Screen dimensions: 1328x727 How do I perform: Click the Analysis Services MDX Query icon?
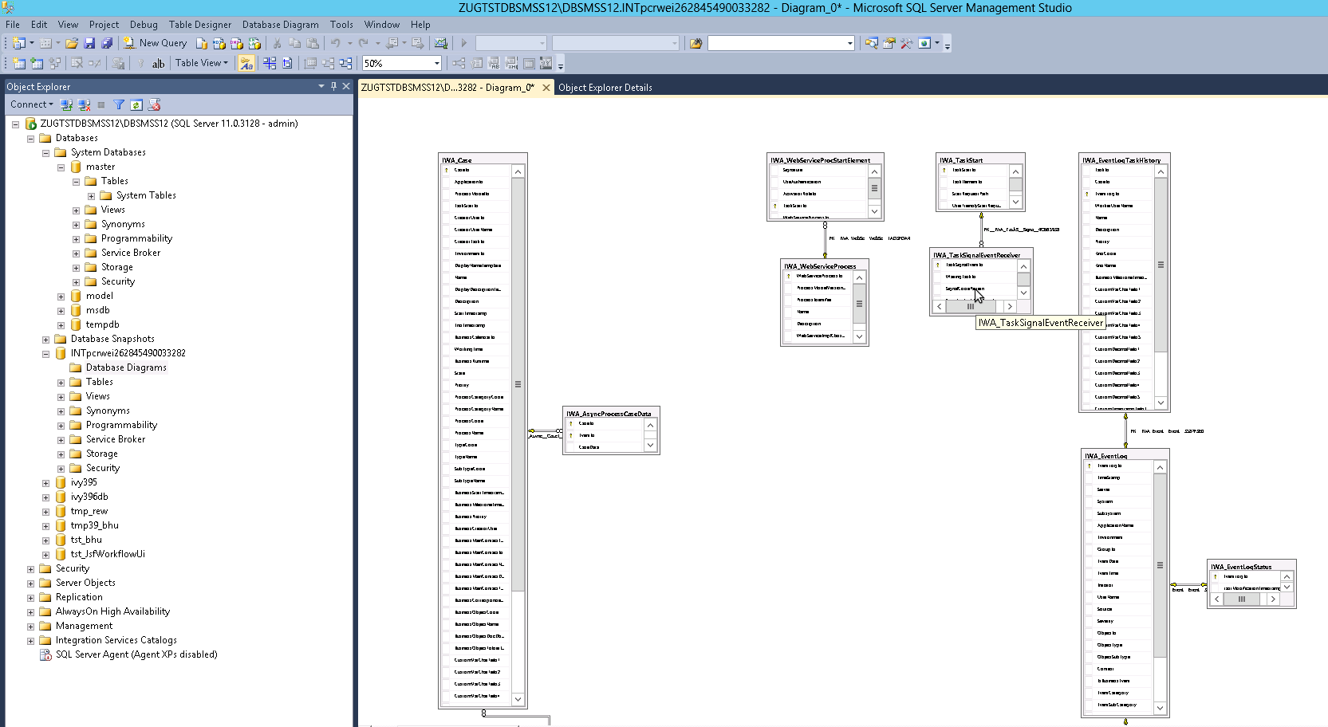click(x=219, y=43)
